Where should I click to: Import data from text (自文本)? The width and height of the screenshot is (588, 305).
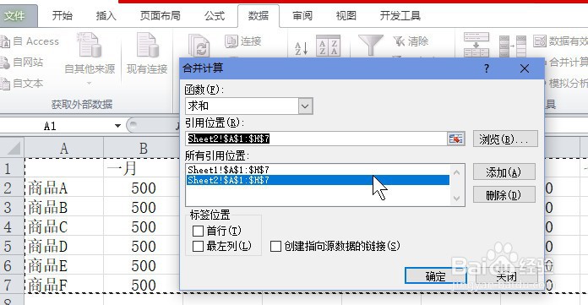coord(22,84)
